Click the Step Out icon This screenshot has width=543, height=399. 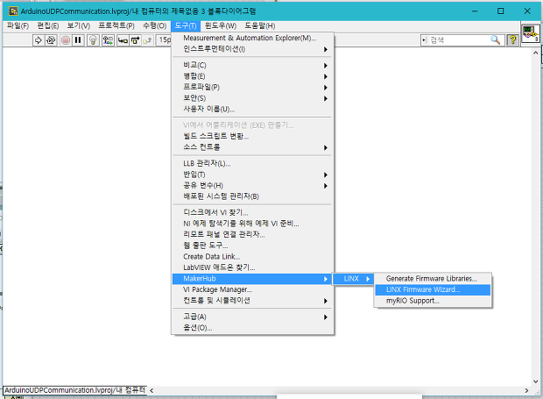click(147, 40)
